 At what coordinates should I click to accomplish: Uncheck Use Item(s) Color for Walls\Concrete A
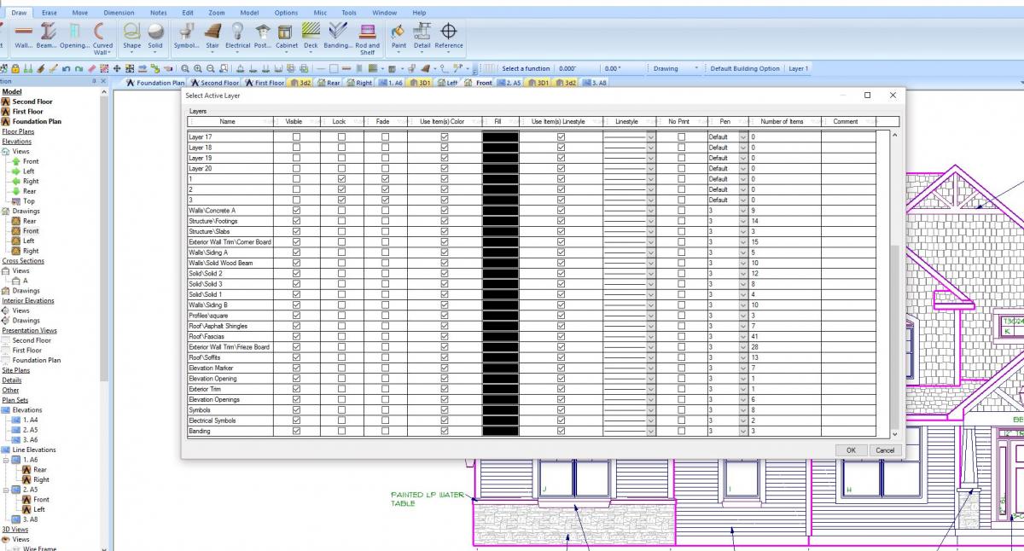(445, 210)
